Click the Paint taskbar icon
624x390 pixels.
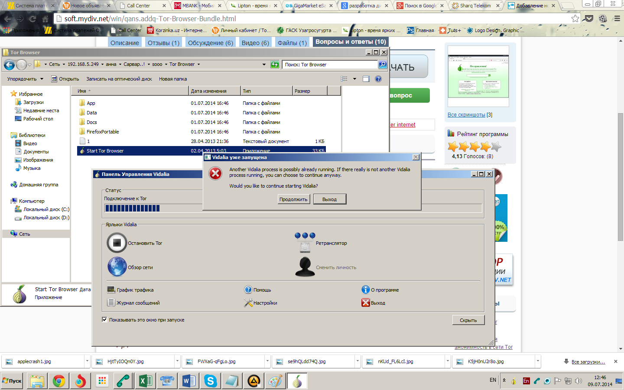[276, 381]
